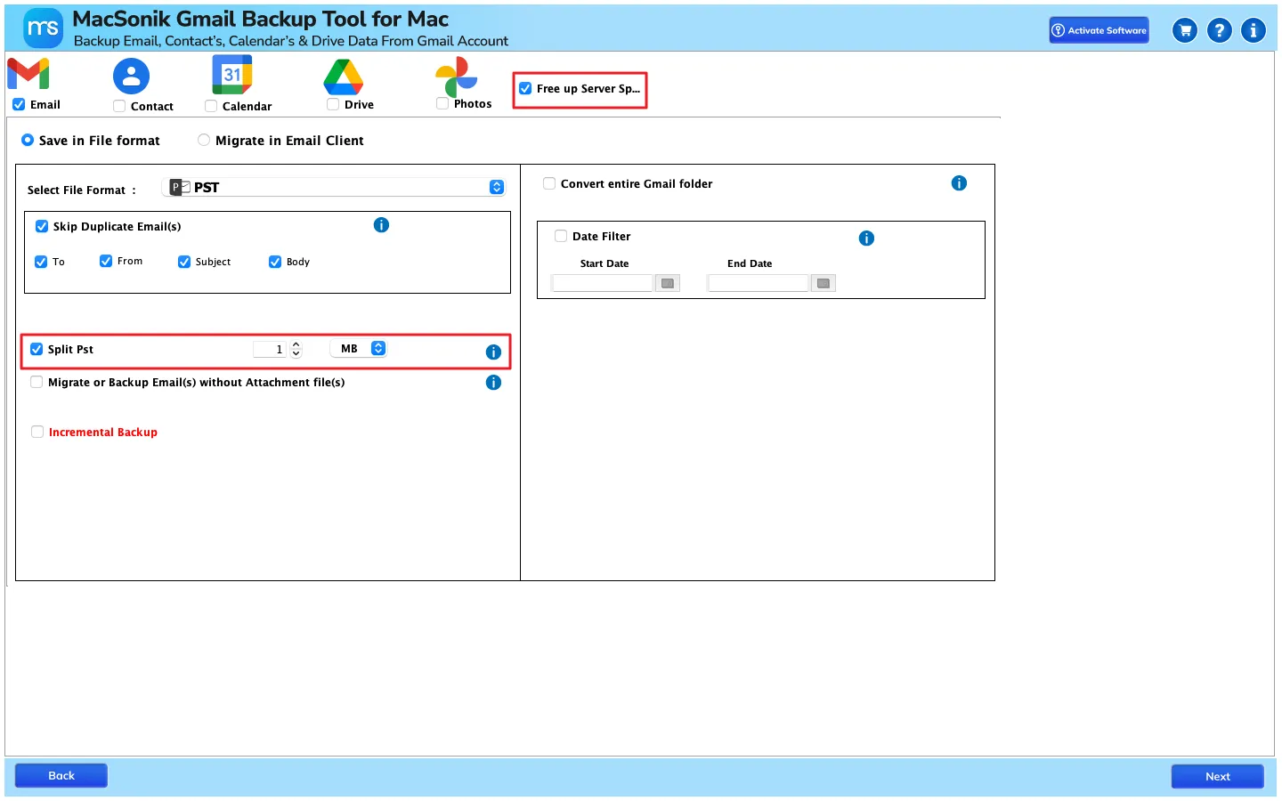Click the 'MacSonik Gmail Backup Tool for Mac' title
The width and height of the screenshot is (1282, 801).
tap(261, 20)
